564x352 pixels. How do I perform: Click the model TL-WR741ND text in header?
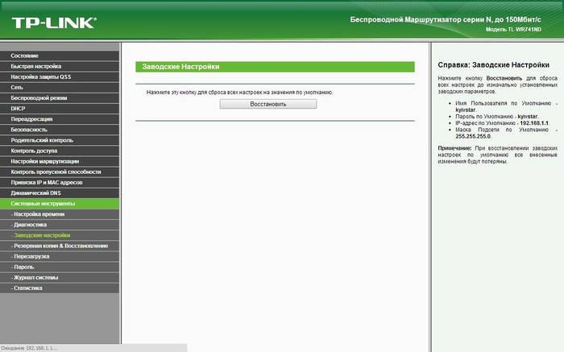click(x=513, y=30)
